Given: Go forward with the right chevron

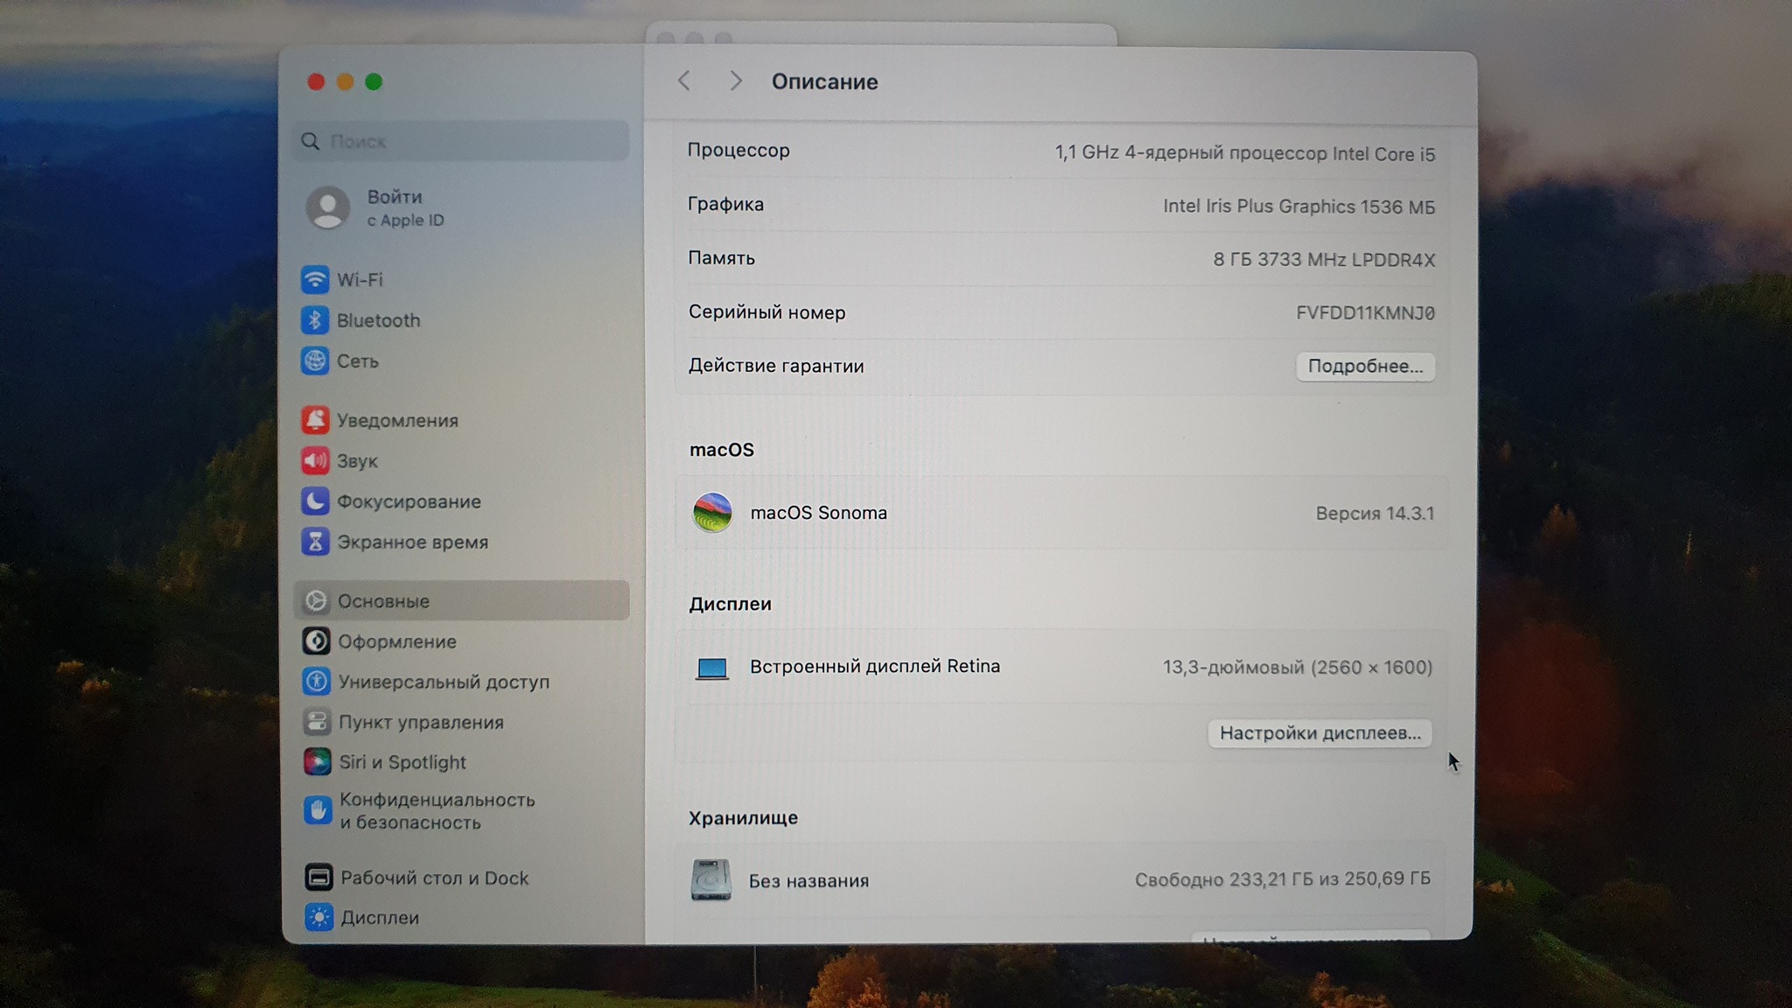Looking at the screenshot, I should click(735, 81).
